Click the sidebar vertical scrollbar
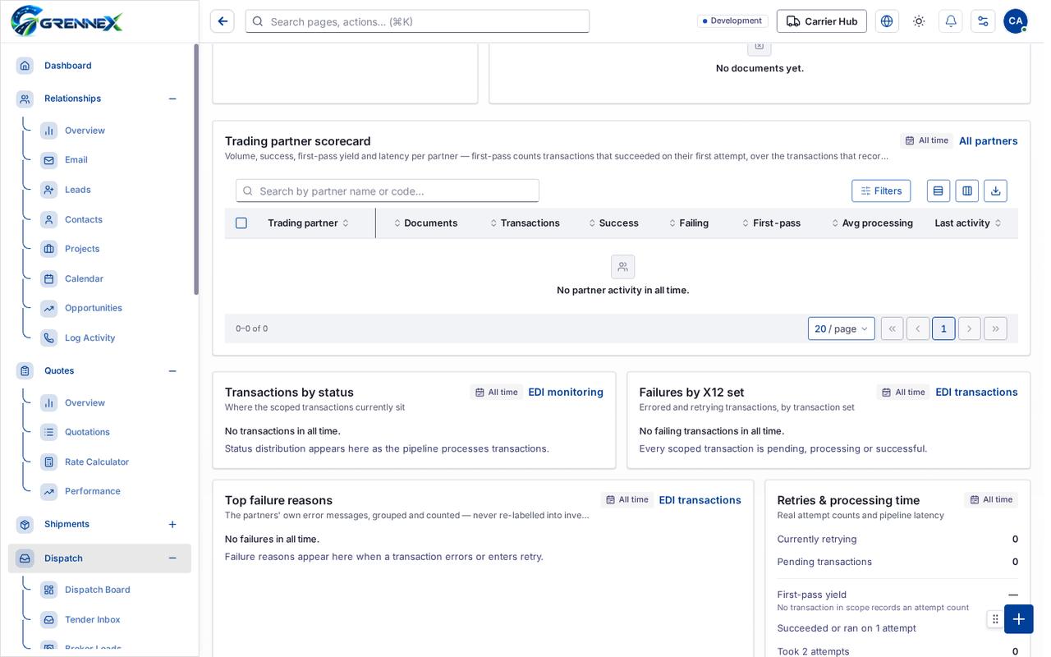Screen dimensions: 1051x657 196,169
